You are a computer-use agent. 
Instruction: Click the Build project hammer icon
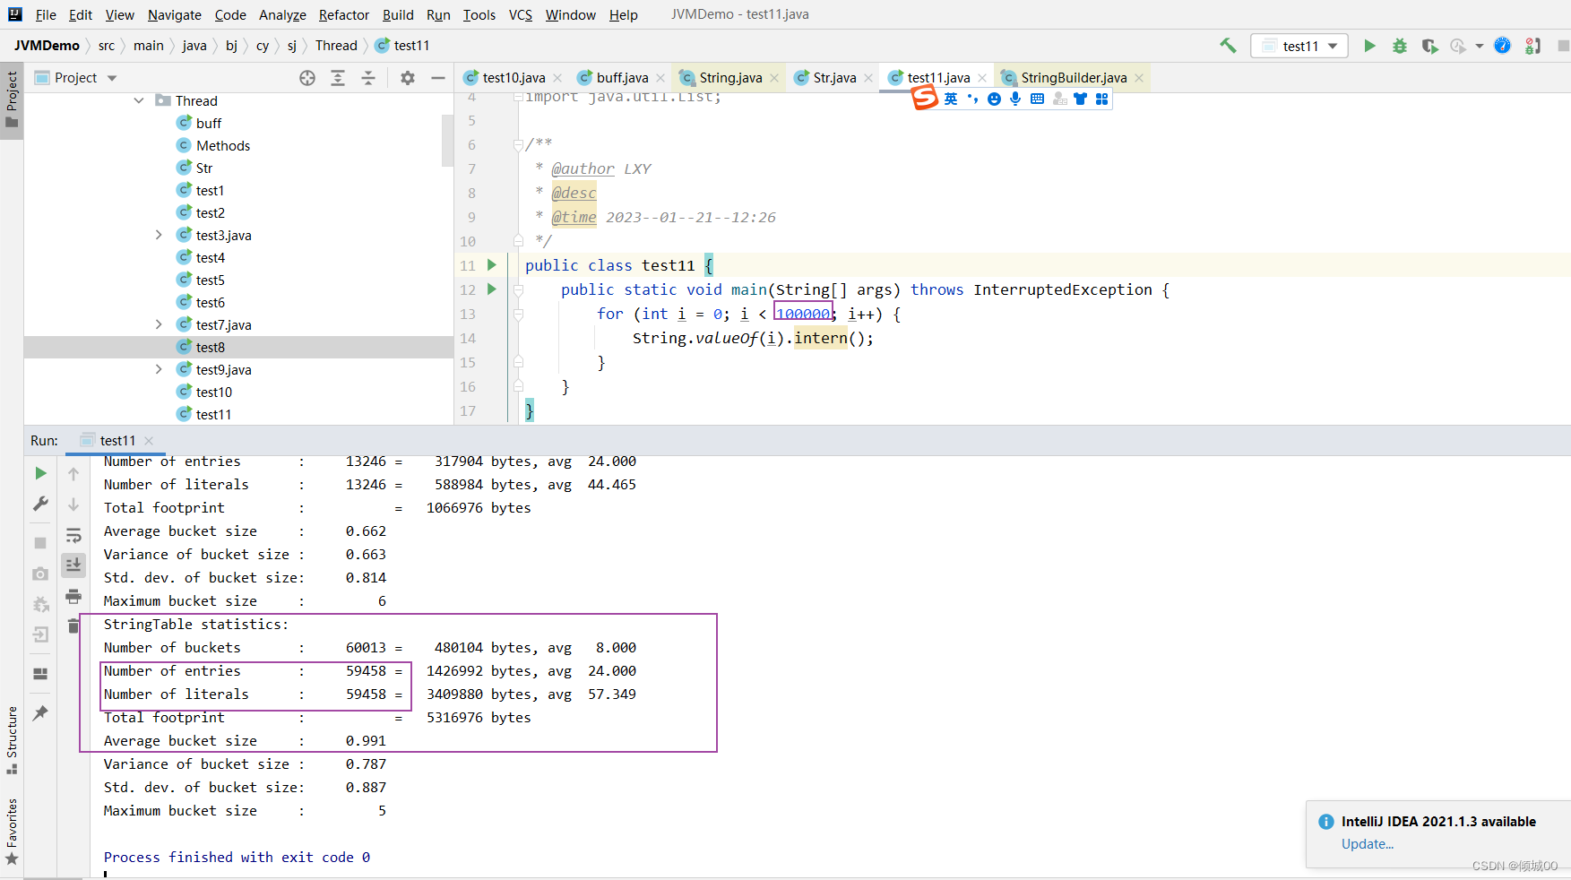1228,46
